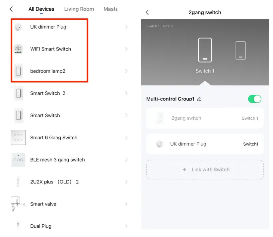Go back from 2gang switch page
The image size is (273, 237).
point(147,13)
